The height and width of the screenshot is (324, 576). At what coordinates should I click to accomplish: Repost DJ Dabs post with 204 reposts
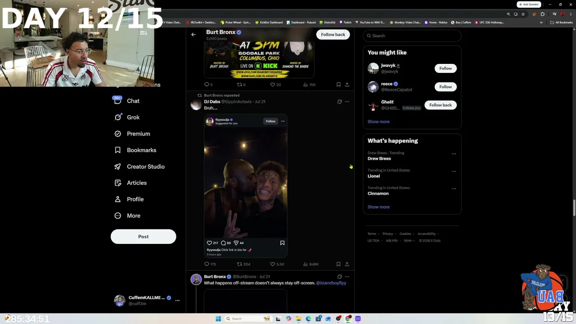coord(244,264)
